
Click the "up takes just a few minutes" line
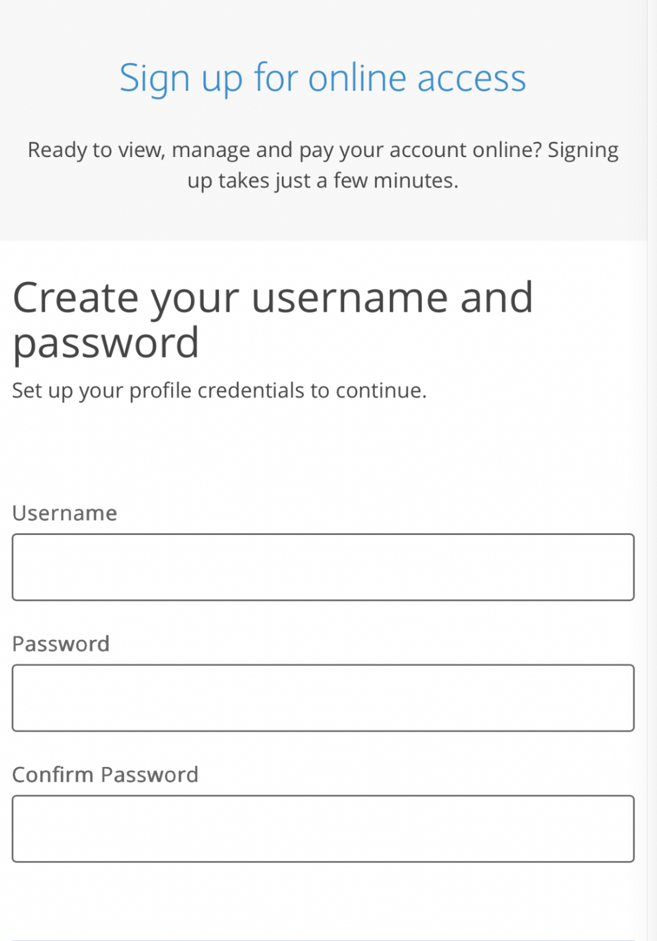[x=323, y=181]
